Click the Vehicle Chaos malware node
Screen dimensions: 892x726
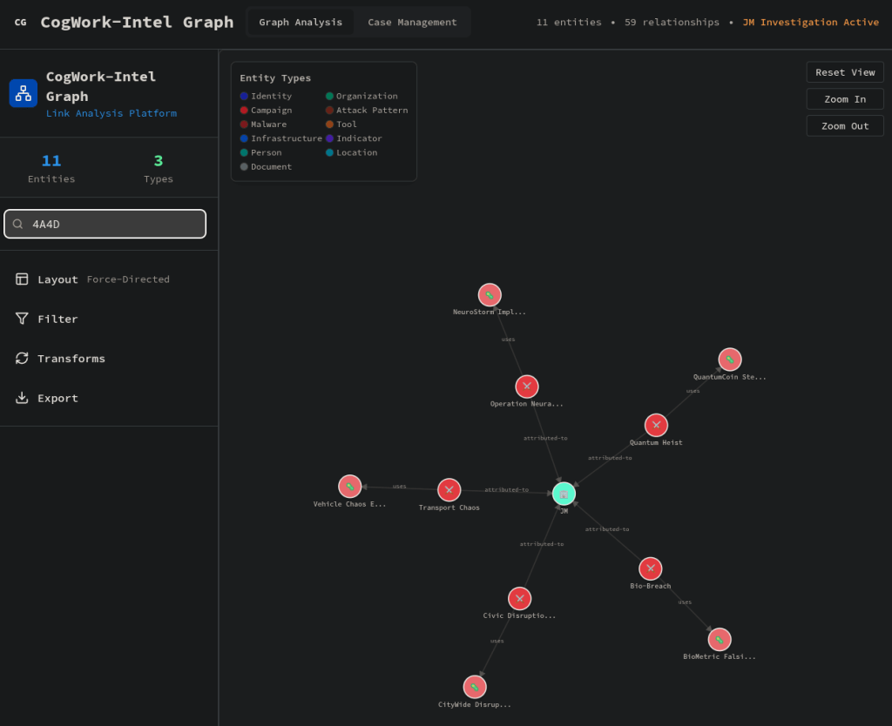point(349,487)
